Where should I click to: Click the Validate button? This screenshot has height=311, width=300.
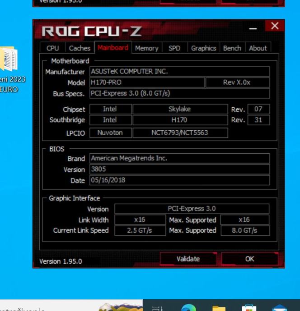pyautogui.click(x=188, y=259)
